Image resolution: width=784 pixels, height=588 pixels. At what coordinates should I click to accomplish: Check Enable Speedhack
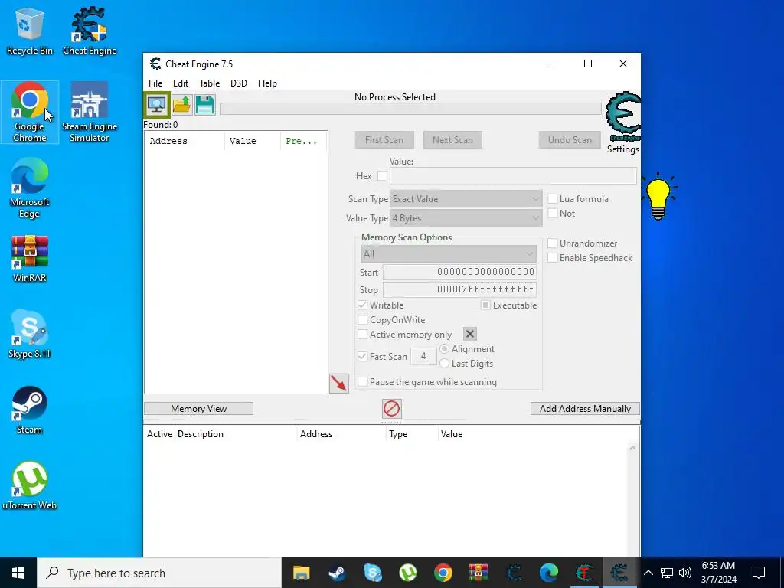click(553, 258)
